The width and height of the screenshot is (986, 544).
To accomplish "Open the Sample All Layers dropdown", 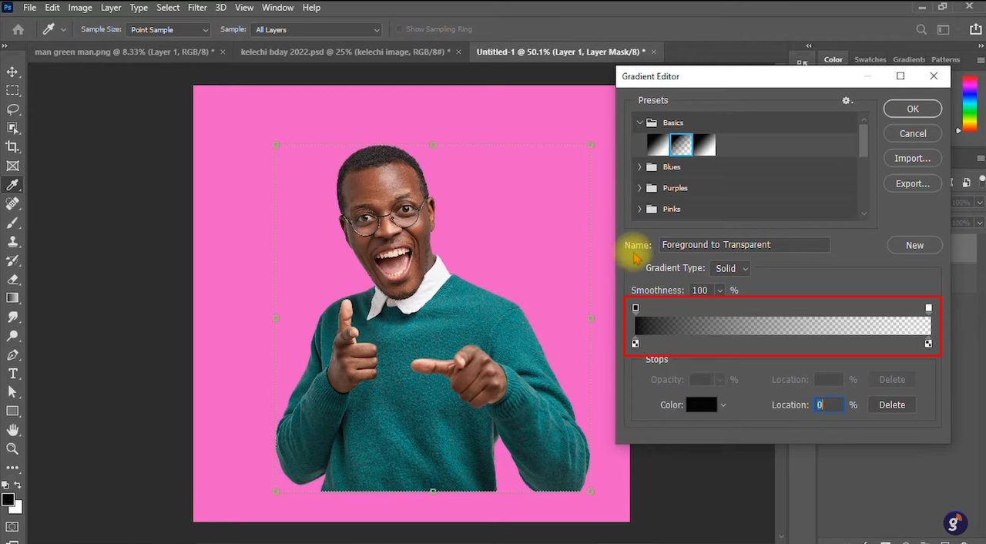I will coord(317,30).
